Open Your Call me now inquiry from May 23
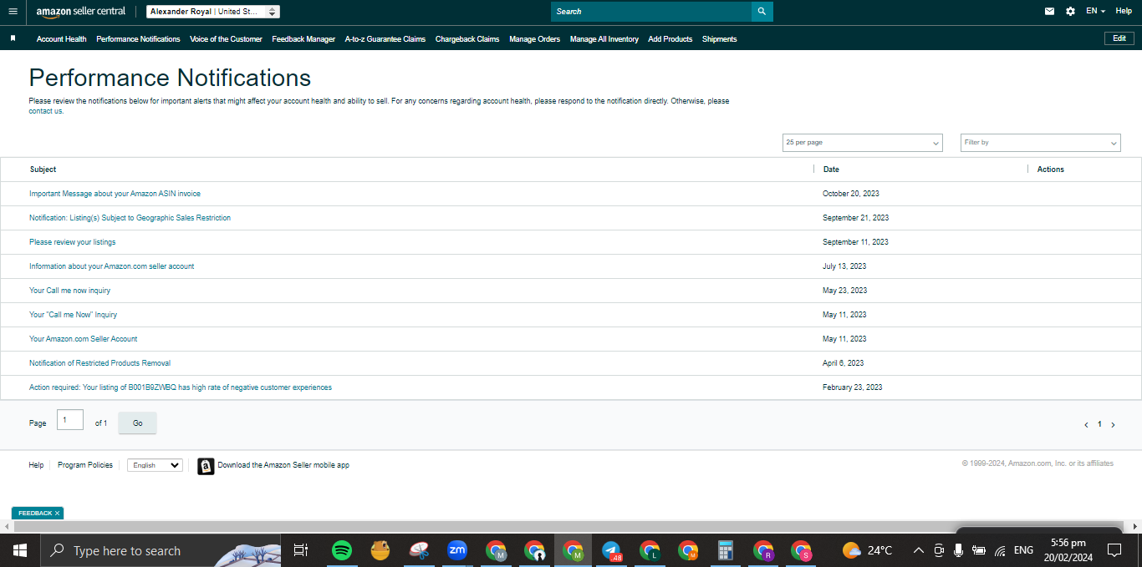Screen dimensions: 1142x567 [x=69, y=291]
